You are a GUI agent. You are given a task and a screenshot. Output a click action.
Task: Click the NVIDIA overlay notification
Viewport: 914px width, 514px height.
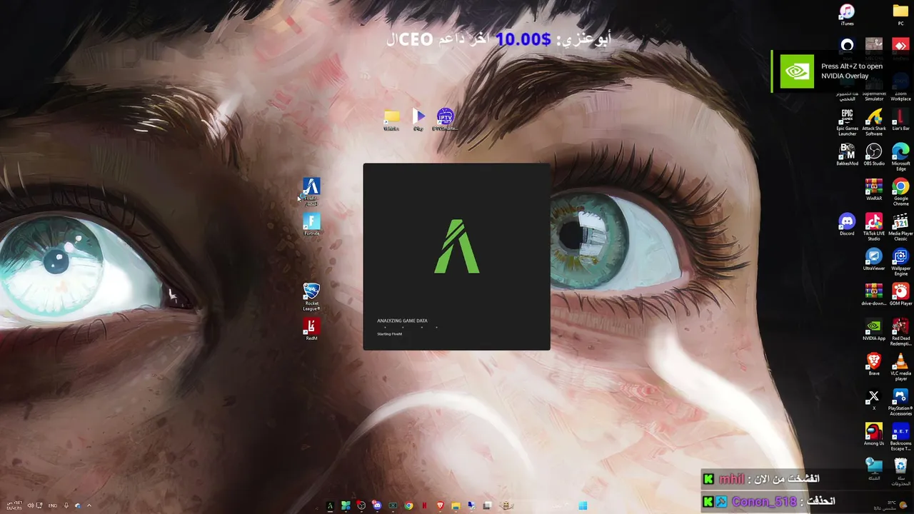843,71
